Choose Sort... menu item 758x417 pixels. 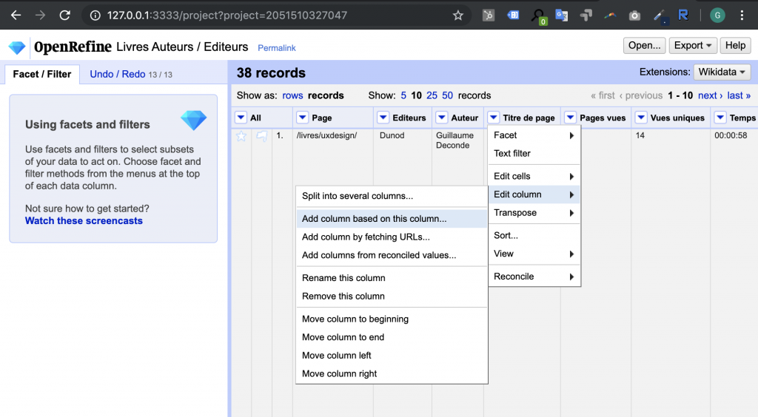(x=534, y=236)
